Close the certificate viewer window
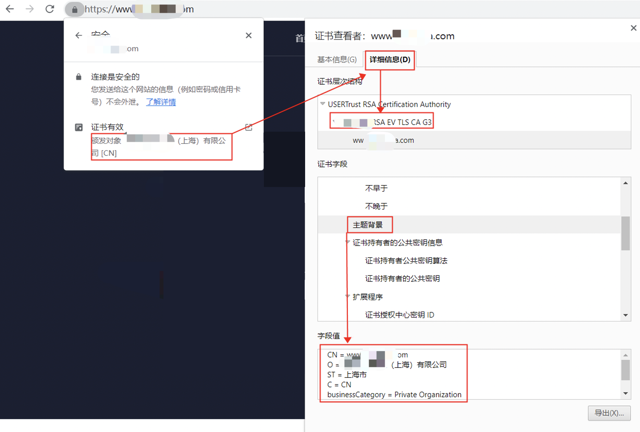 634,28
